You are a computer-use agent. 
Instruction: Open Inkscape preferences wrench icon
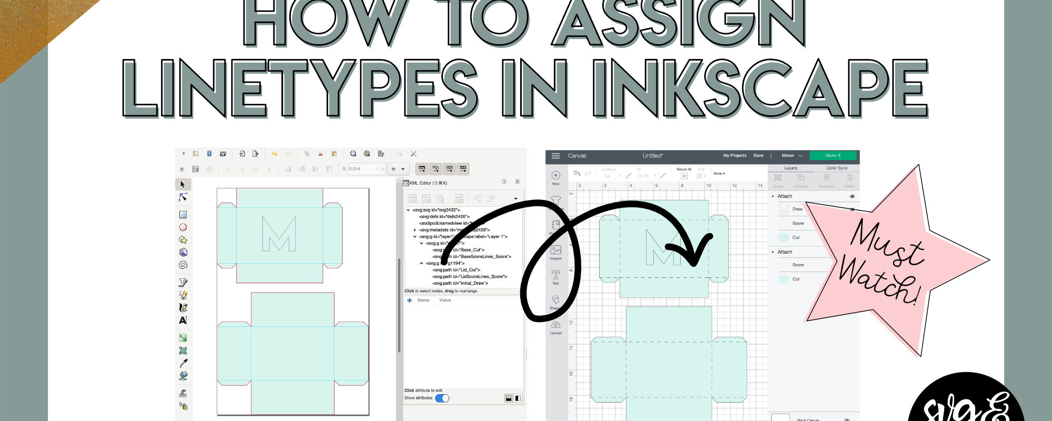[414, 154]
